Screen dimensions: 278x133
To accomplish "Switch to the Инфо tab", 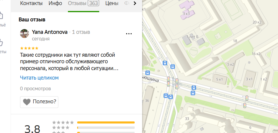I will tap(55, 3).
